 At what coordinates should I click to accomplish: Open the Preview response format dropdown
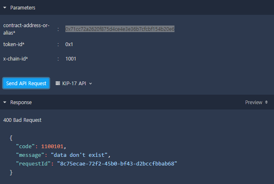(x=253, y=102)
